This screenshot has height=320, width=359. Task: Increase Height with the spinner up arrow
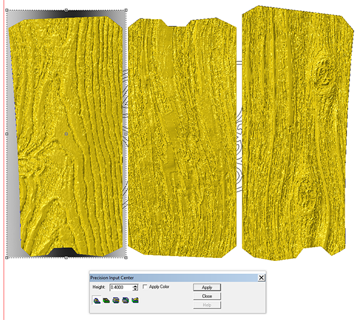135,285
